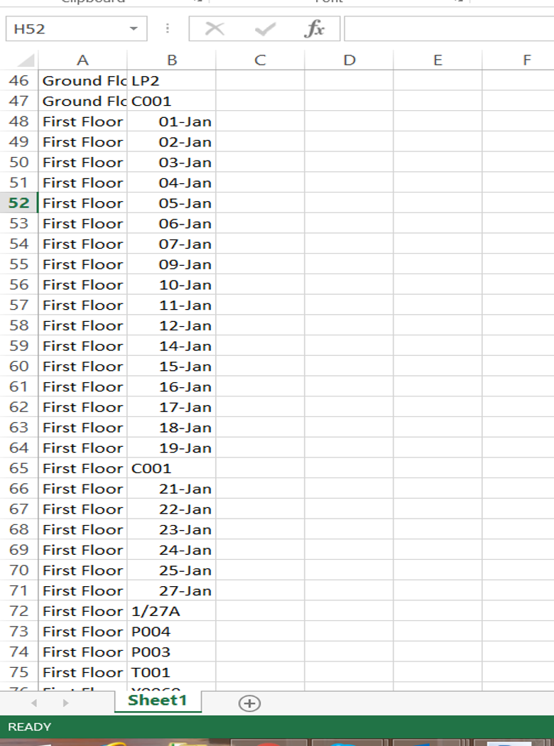Select cell B65 with C001
Image resolution: width=554 pixels, height=746 pixels.
[x=171, y=468]
